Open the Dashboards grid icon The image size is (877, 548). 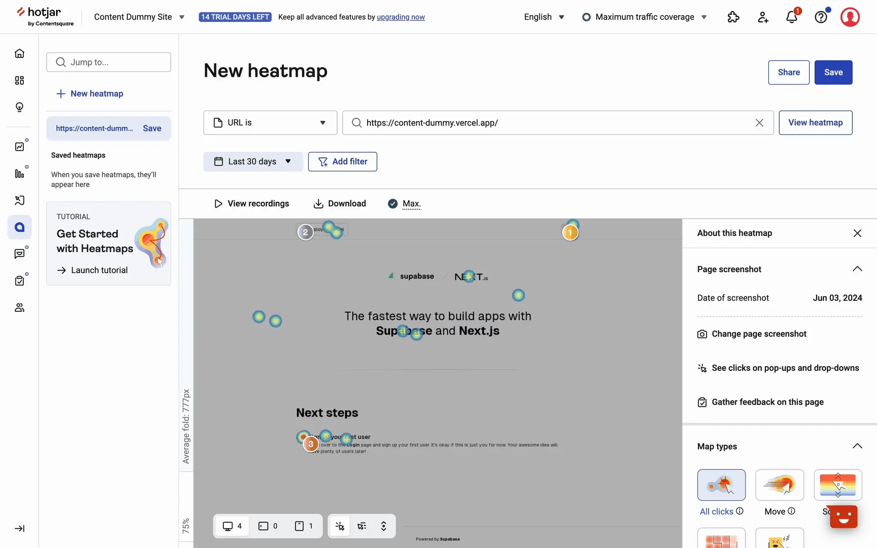19,80
